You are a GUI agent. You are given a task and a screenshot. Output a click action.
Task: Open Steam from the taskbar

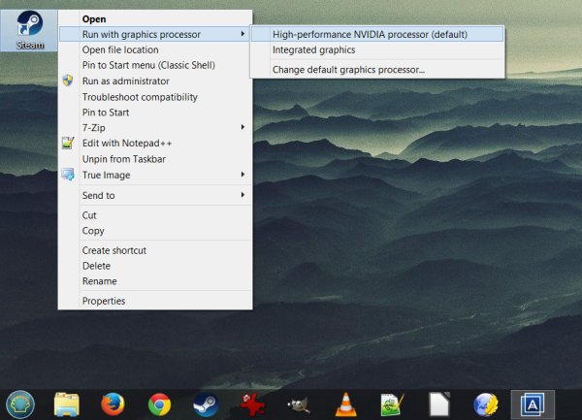point(206,404)
